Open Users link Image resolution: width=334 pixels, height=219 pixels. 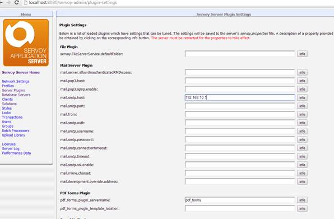[x=6, y=122]
